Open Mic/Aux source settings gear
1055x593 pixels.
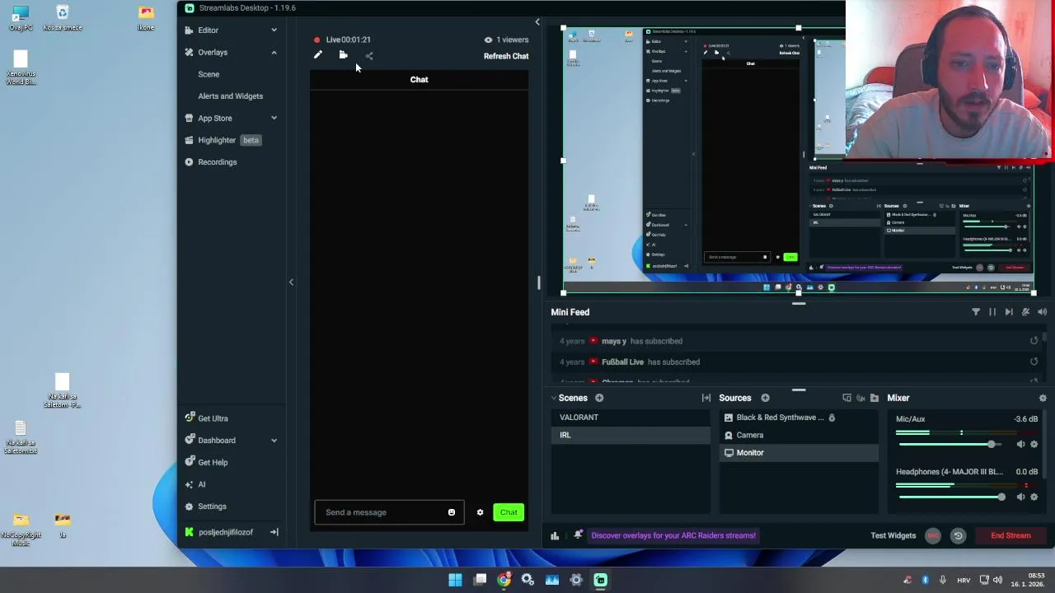1034,444
